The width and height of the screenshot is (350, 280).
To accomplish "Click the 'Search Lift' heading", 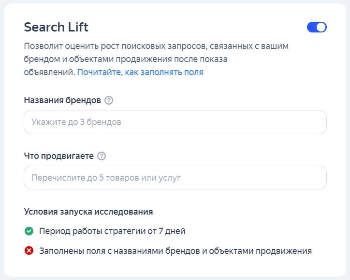I will click(56, 27).
